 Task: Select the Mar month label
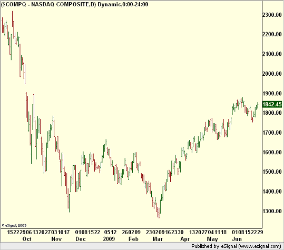158,239
